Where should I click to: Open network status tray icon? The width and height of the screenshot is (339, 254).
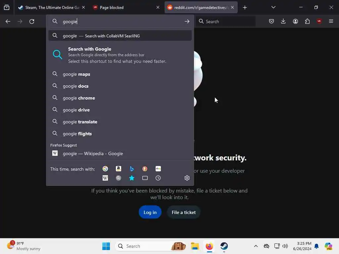(277, 246)
